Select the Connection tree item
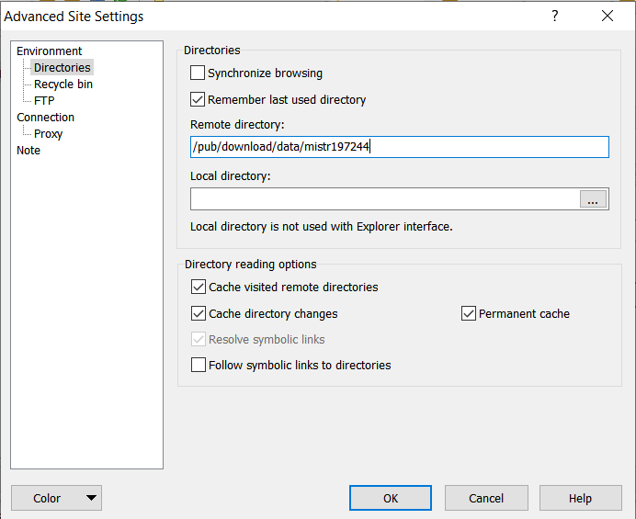The width and height of the screenshot is (636, 519). (45, 118)
